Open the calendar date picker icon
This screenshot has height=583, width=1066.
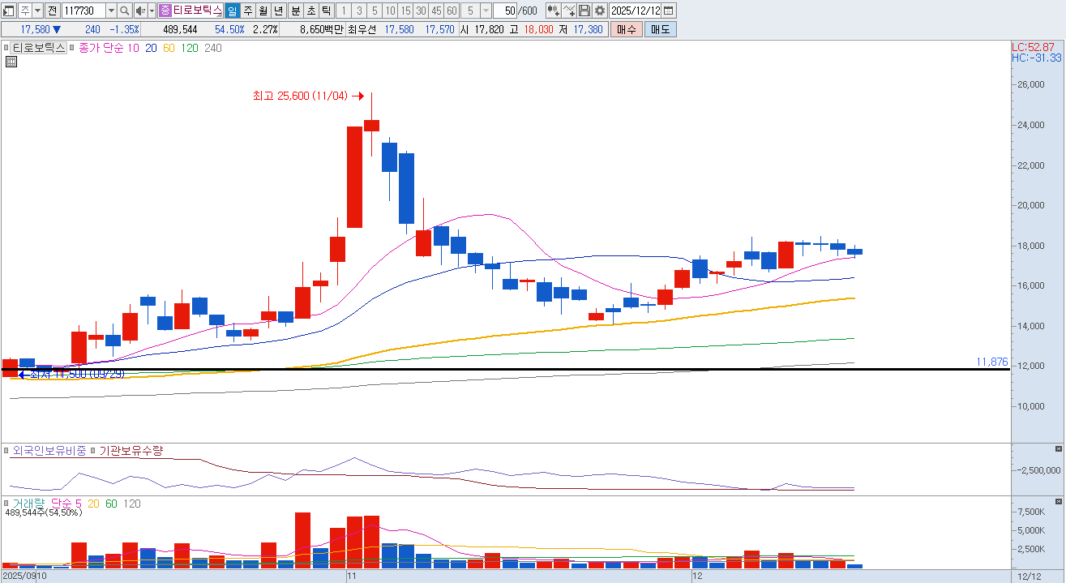point(669,11)
